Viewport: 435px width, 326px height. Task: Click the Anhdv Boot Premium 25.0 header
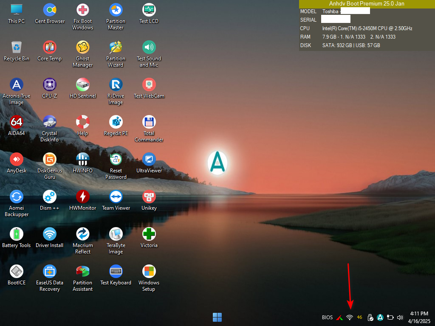(x=367, y=3)
